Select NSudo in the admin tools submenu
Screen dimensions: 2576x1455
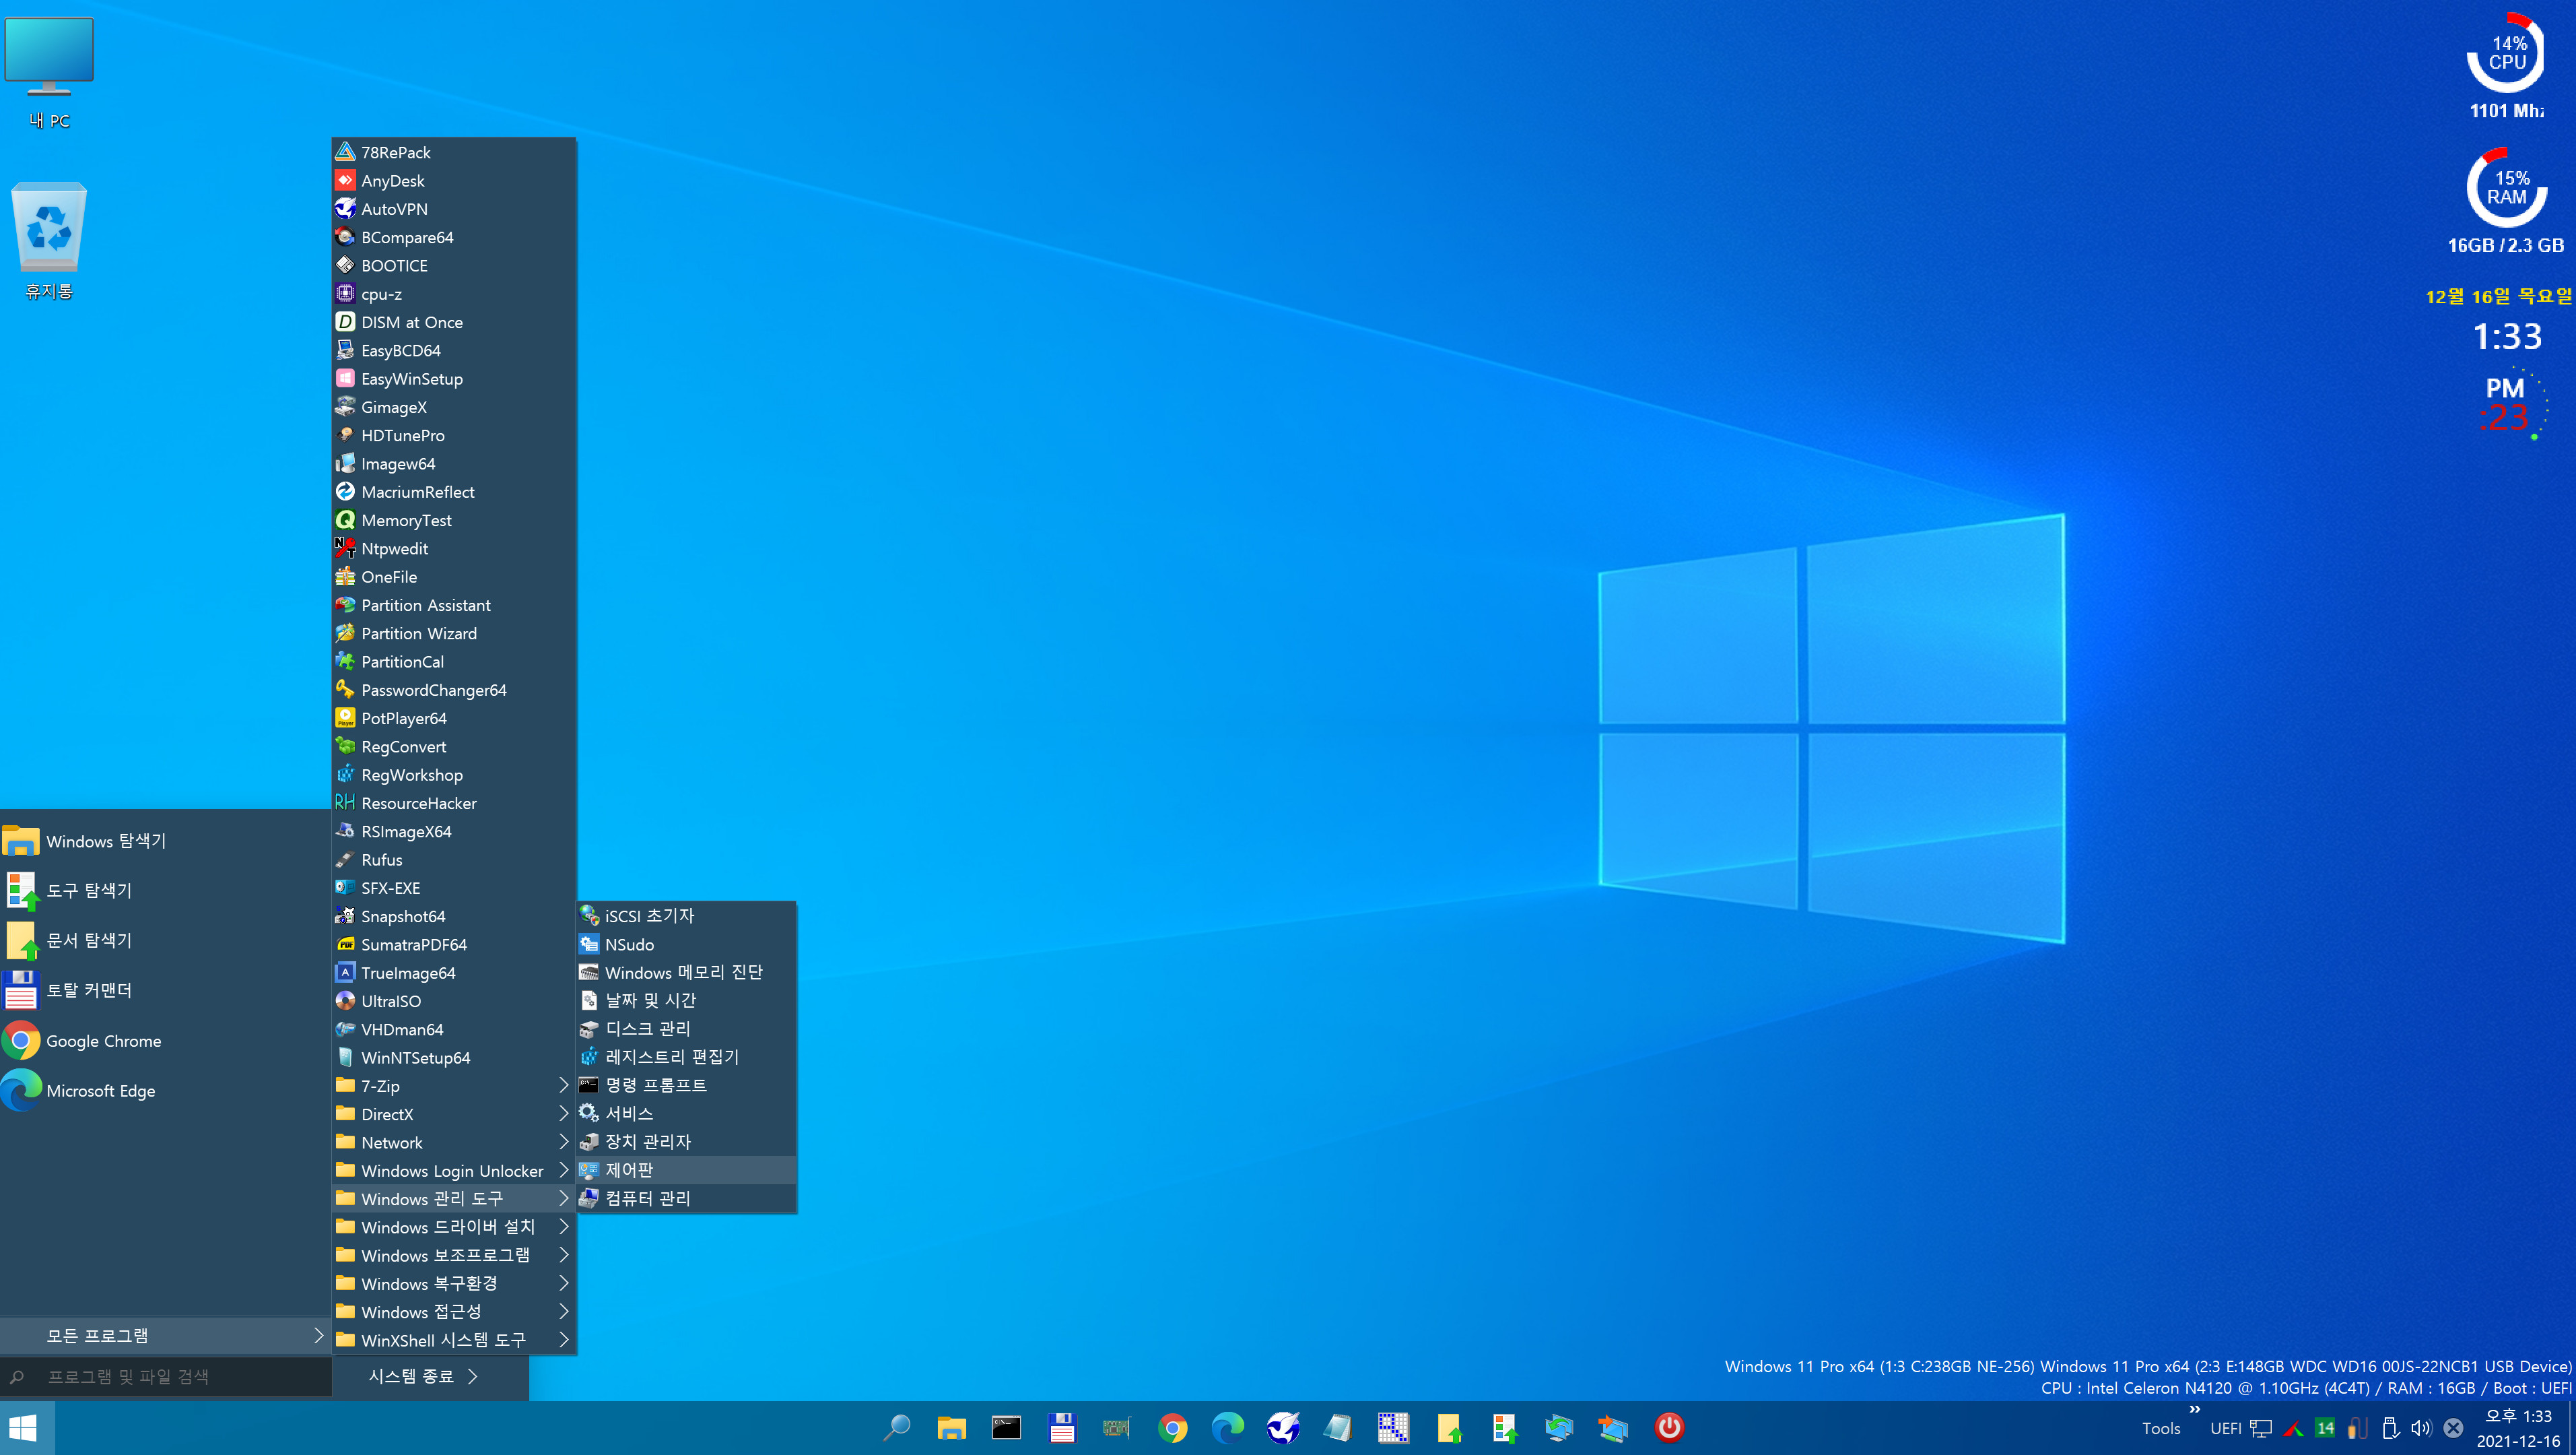(686, 944)
